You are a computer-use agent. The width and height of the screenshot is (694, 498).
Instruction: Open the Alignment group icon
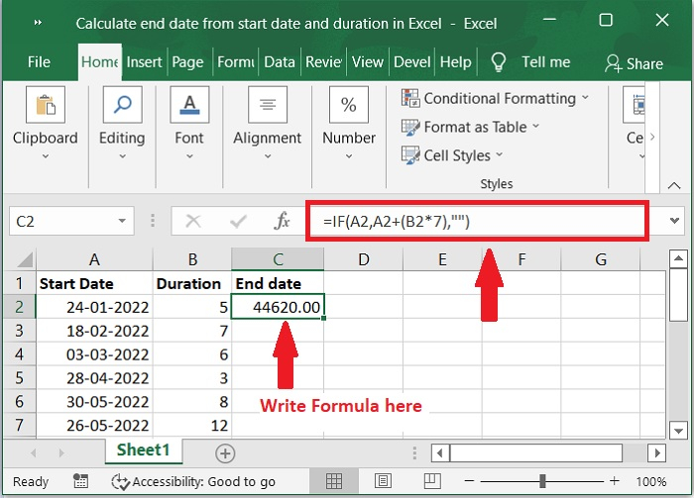pyautogui.click(x=268, y=105)
